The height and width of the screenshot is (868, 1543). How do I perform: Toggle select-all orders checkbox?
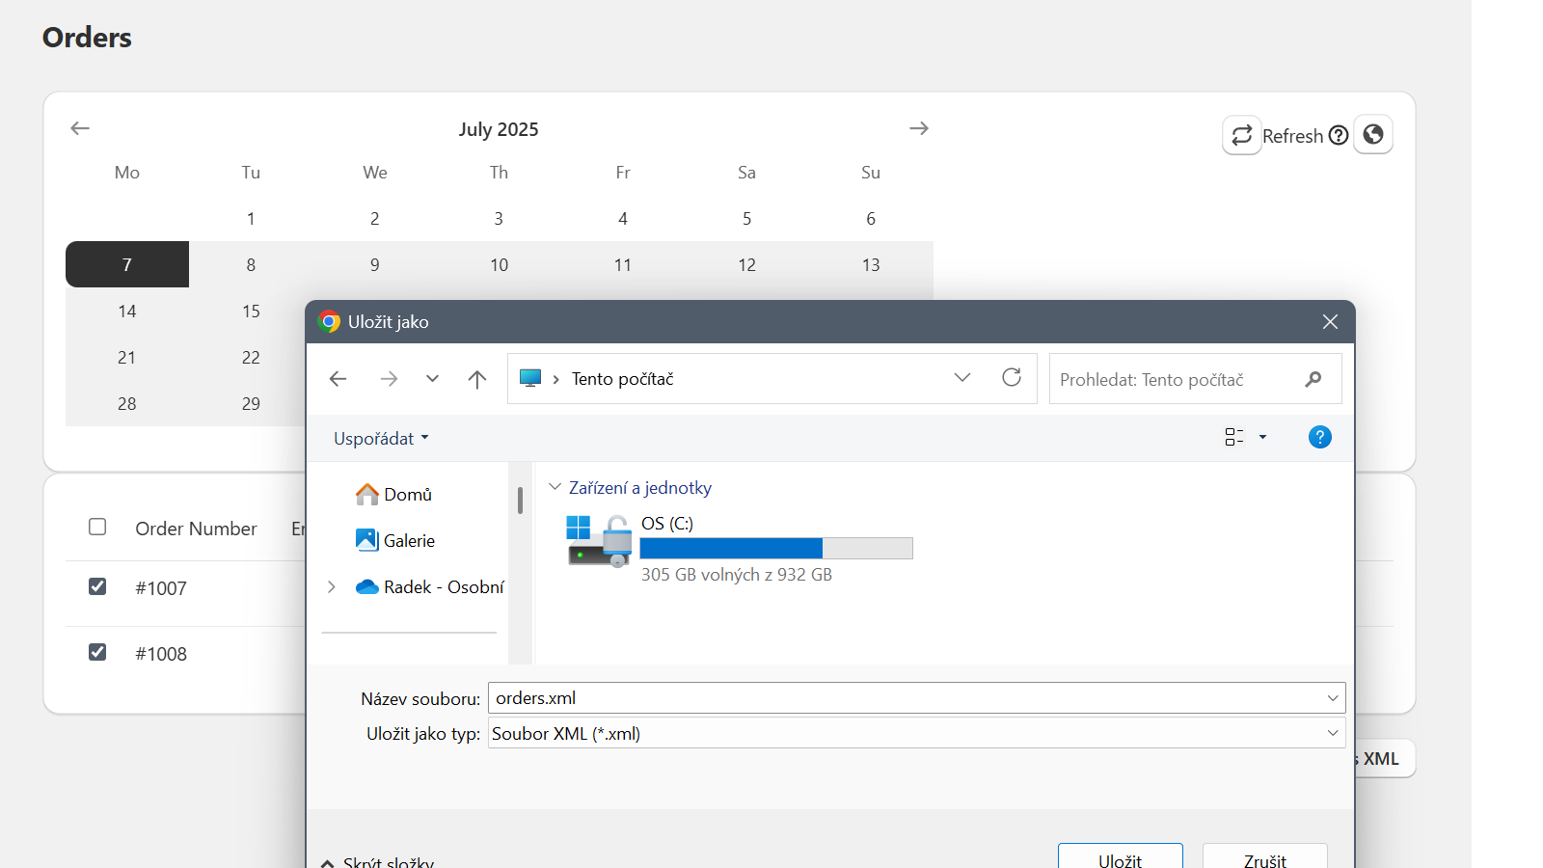97,527
